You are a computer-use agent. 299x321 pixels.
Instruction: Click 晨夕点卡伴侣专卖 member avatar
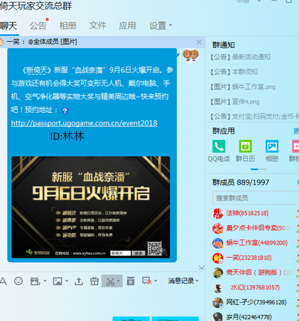(218, 228)
